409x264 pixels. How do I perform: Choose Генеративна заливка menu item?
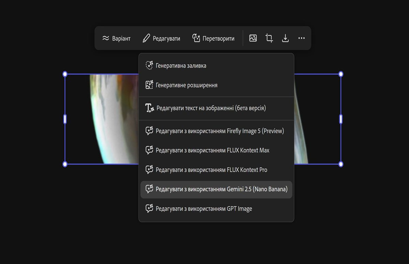(x=216, y=65)
